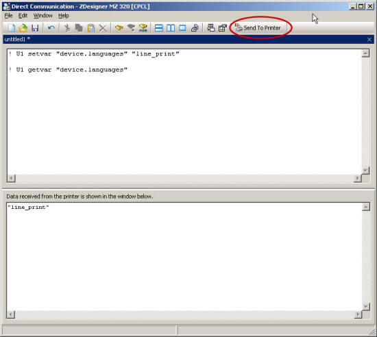Image resolution: width=377 pixels, height=337 pixels.
Task: Delete using the X toolbar icon
Action: tap(103, 28)
